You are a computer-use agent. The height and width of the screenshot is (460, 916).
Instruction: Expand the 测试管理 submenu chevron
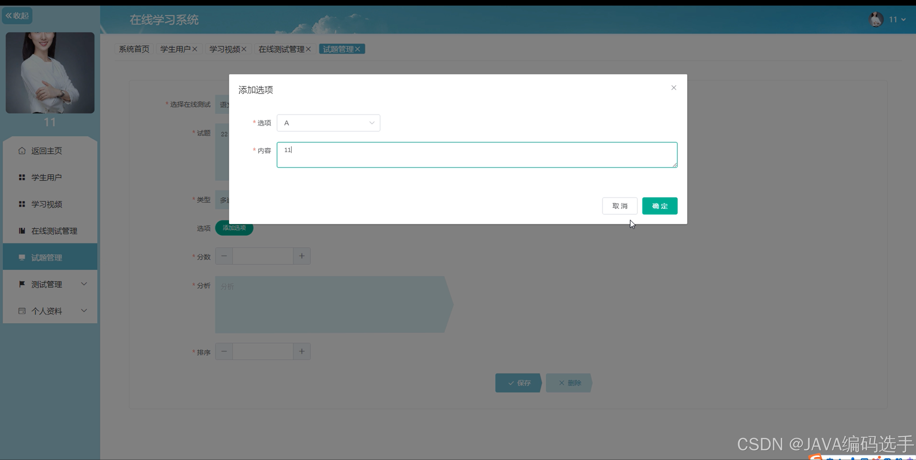coord(84,284)
